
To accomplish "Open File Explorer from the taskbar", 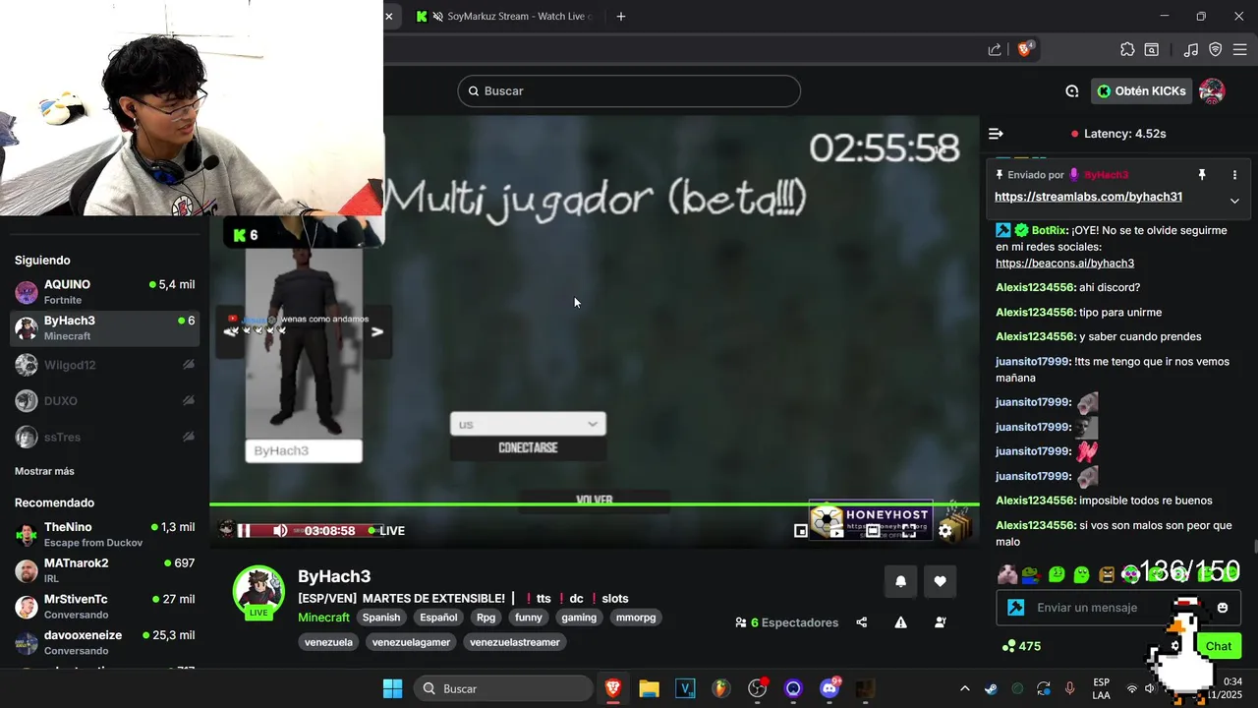I will [x=649, y=688].
